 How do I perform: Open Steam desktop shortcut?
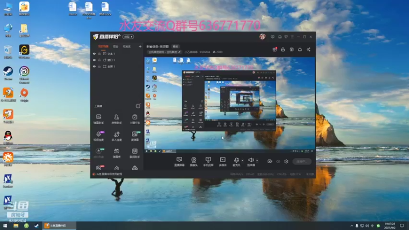[x=8, y=73]
